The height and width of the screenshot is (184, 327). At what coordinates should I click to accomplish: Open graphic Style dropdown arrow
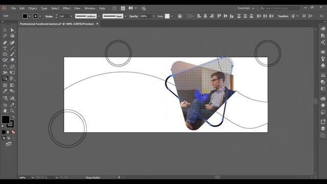(172, 16)
